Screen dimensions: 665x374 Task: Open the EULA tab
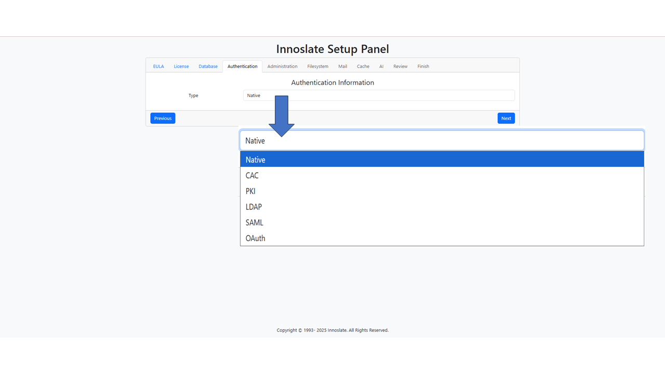pos(158,66)
